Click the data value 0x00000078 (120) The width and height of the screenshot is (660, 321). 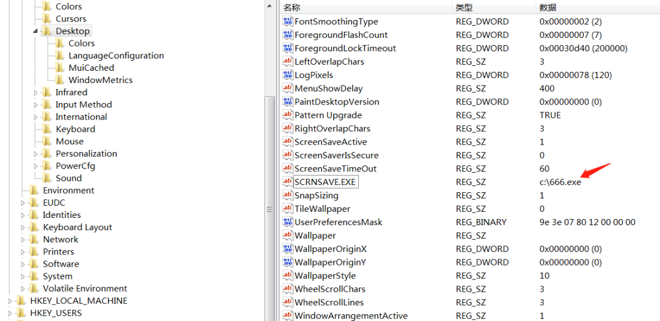tap(576, 75)
